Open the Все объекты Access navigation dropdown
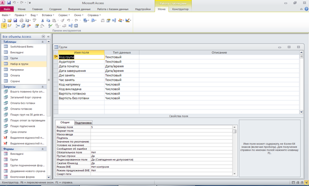The image size is (309, 186). pyautogui.click(x=43, y=37)
